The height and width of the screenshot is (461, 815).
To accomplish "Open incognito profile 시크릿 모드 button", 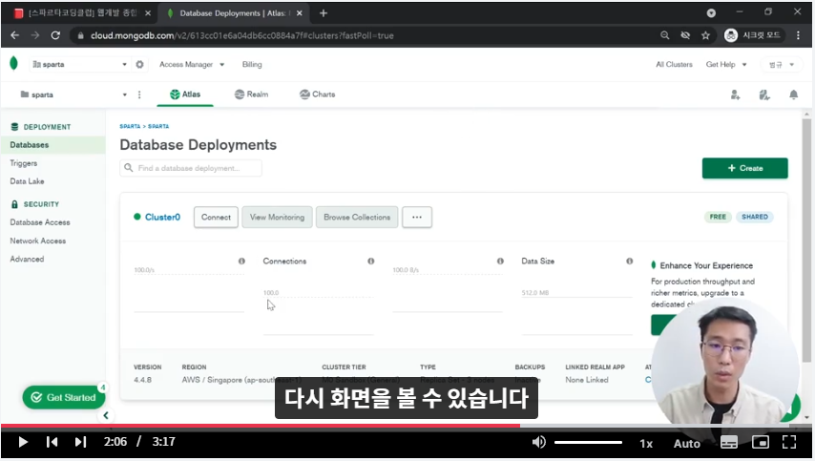I will pos(753,35).
